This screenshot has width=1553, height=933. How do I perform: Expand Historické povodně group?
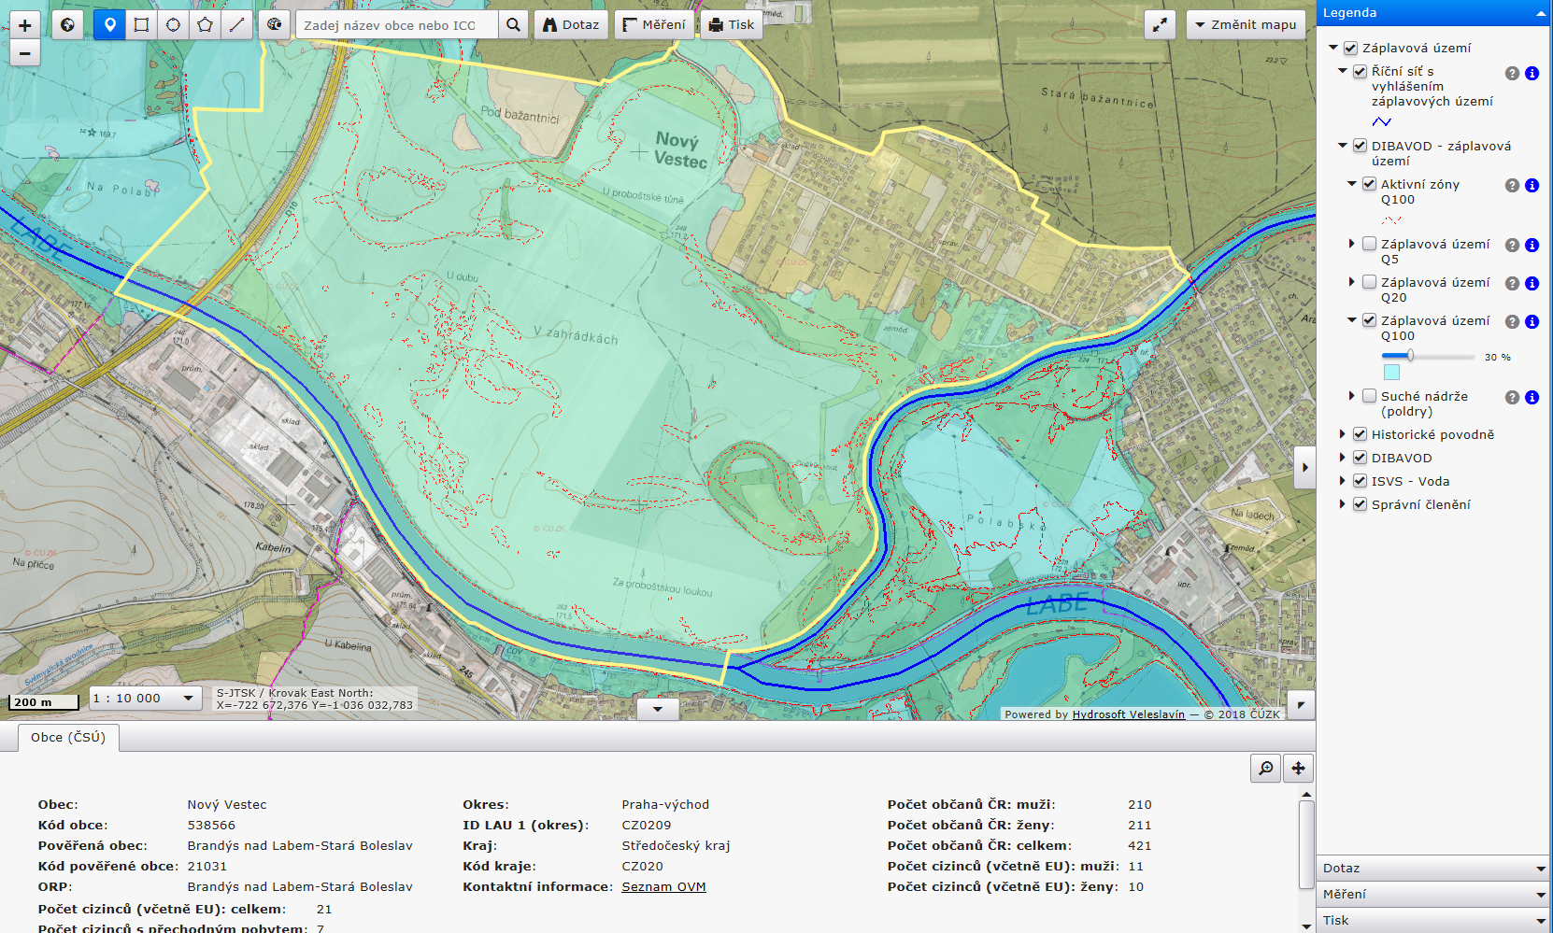click(1343, 434)
